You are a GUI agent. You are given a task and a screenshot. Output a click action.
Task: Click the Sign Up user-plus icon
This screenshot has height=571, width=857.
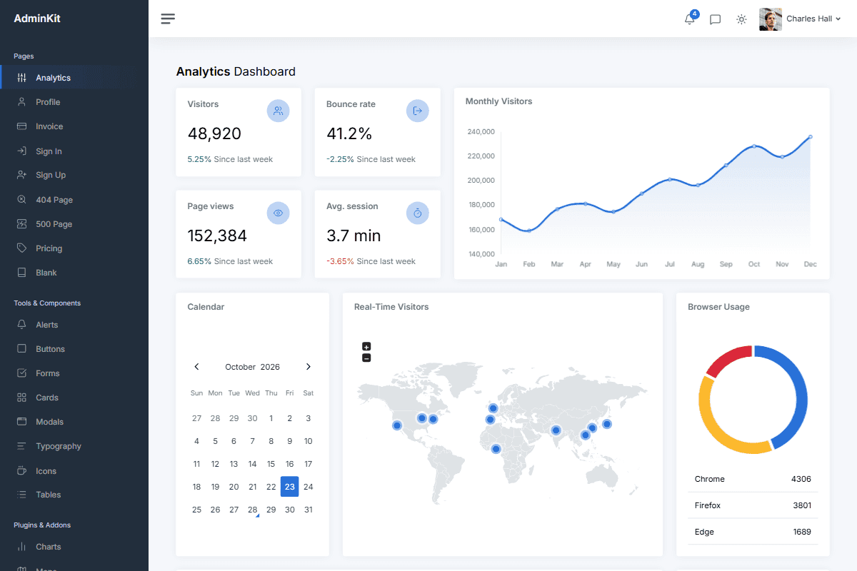pos(21,175)
